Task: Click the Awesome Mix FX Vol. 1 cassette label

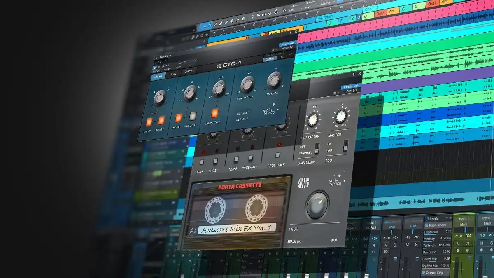Action: (237, 229)
